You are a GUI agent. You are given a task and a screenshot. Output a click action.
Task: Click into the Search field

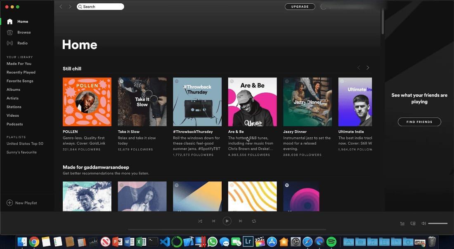coord(100,6)
